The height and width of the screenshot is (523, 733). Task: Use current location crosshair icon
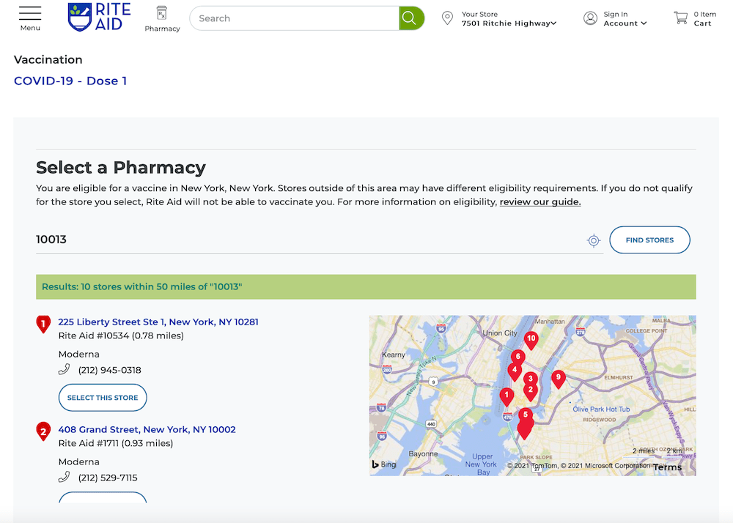pos(594,240)
